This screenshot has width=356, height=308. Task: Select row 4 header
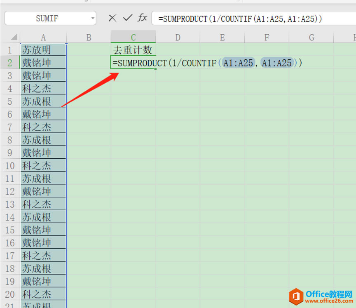point(10,88)
